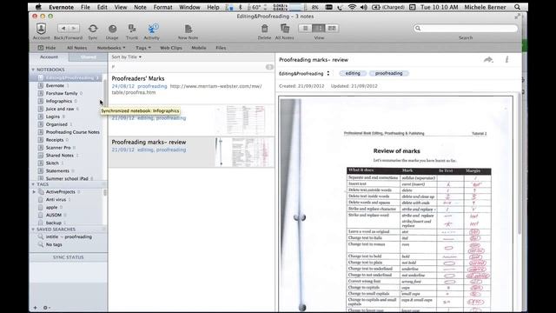This screenshot has width=556, height=313.
Task: Open the Account toolbar icon
Action: click(x=41, y=29)
